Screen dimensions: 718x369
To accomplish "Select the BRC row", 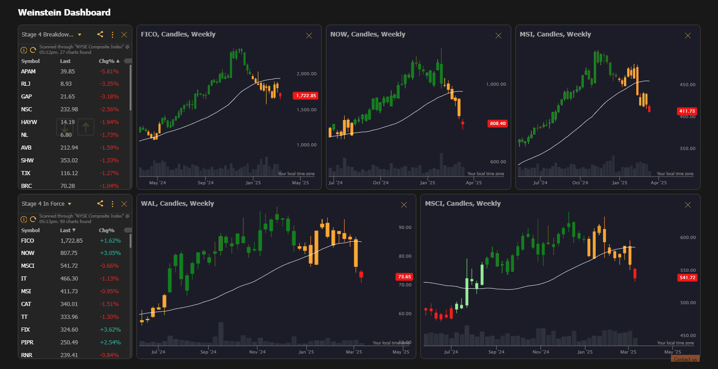I will click(73, 186).
